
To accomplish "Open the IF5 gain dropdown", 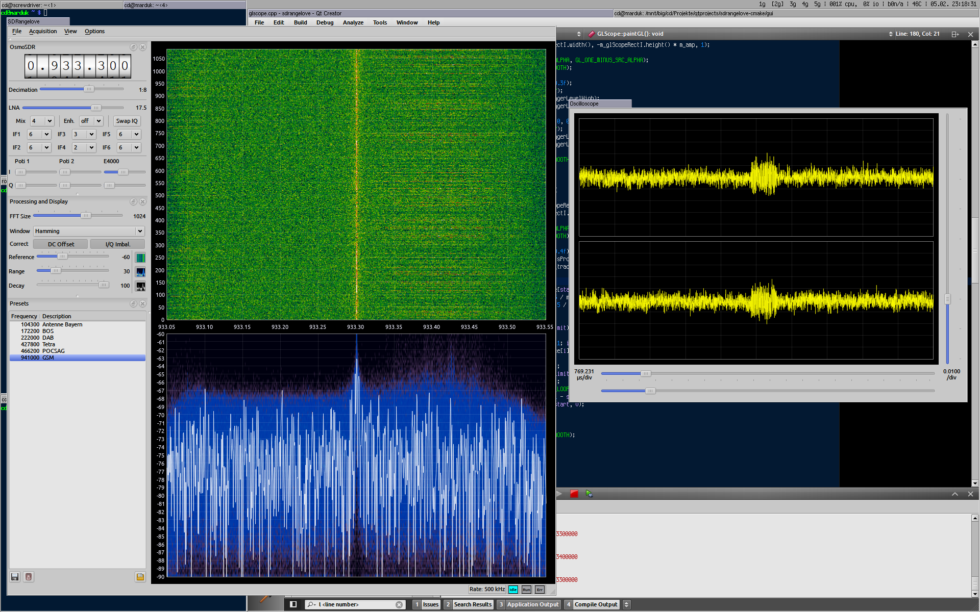I will click(x=129, y=134).
